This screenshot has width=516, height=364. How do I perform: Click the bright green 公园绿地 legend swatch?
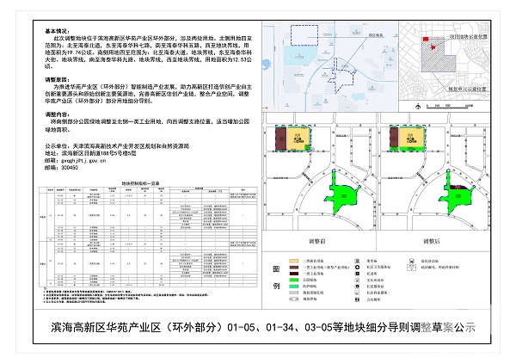pos(293,280)
